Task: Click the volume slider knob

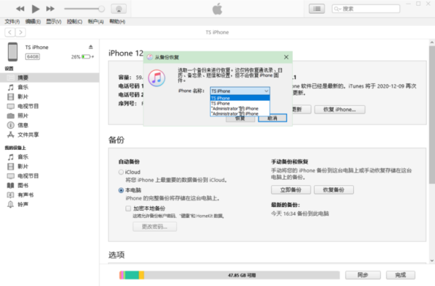Action: click(101, 9)
